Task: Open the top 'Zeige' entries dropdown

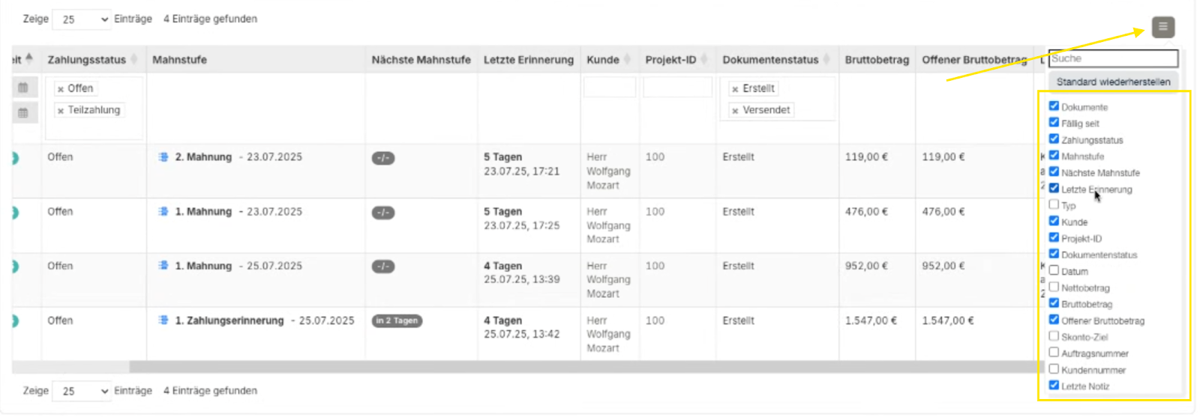Action: pyautogui.click(x=82, y=19)
